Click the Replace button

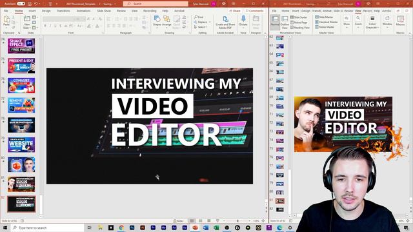point(201,22)
